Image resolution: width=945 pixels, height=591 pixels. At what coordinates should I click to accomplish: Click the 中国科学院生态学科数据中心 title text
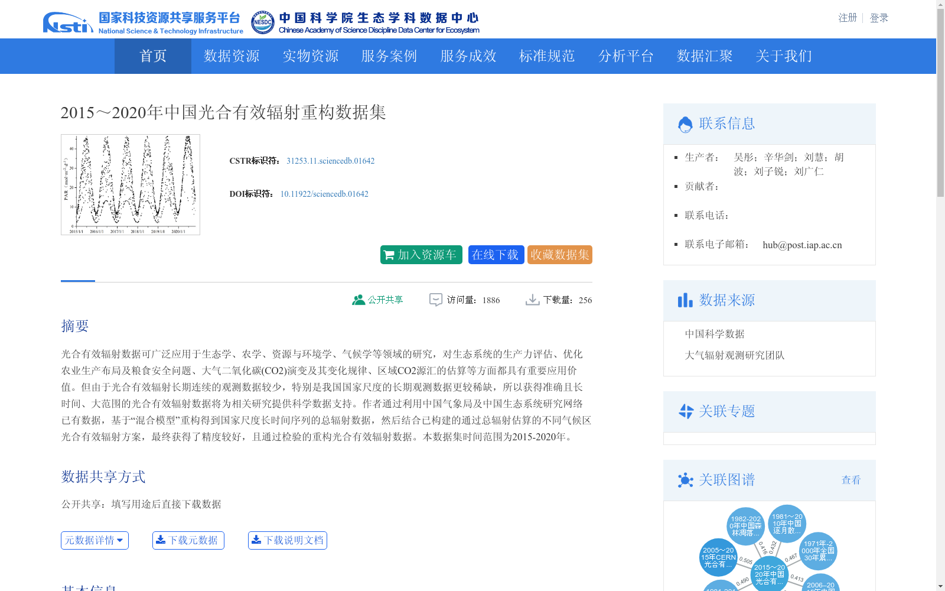coord(379,18)
